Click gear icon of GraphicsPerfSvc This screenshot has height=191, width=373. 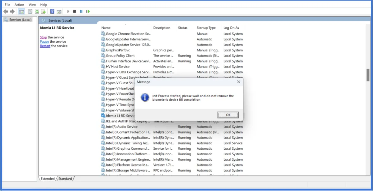(x=103, y=50)
